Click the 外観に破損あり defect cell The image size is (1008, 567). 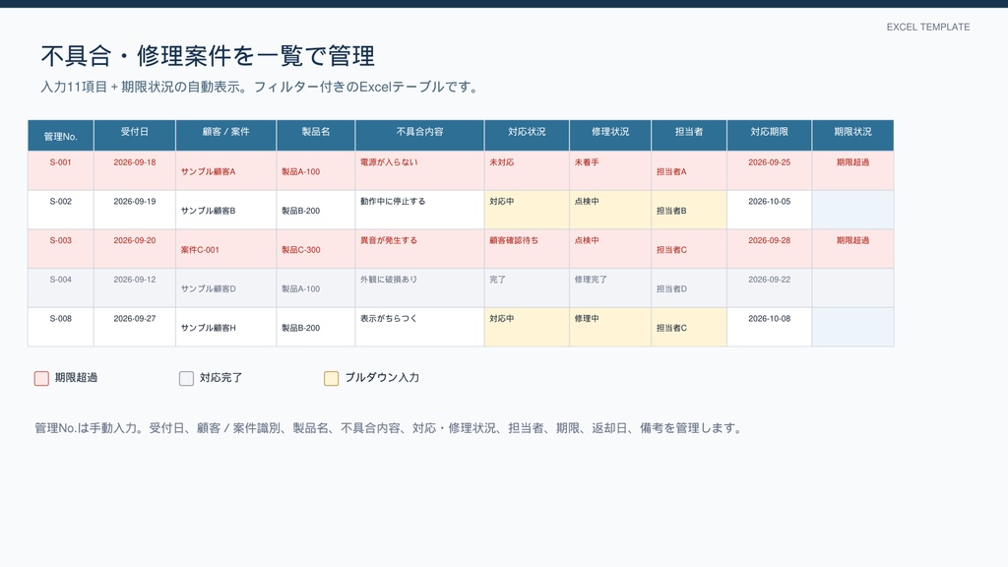419,288
